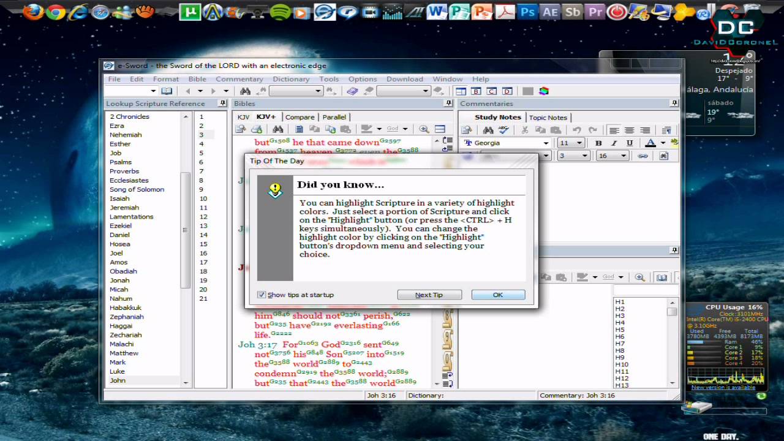Screen dimensions: 784x441
Task: Click the Next Tip button
Action: (x=429, y=295)
